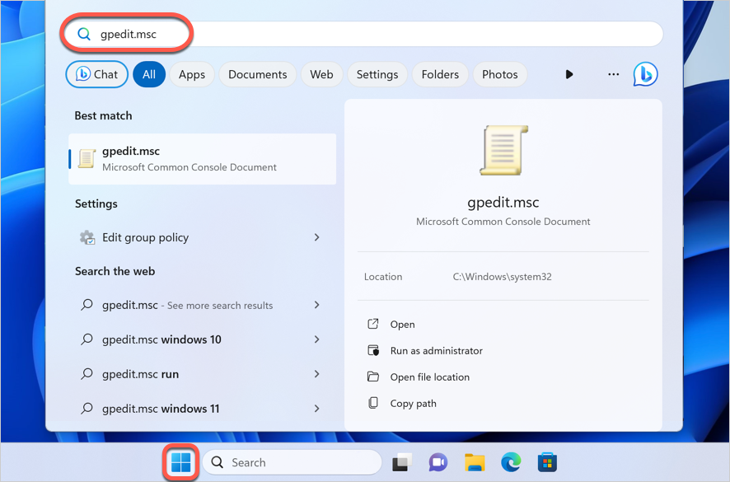730x482 pixels.
Task: Open the gpedit.msc Best match result
Action: 202,159
